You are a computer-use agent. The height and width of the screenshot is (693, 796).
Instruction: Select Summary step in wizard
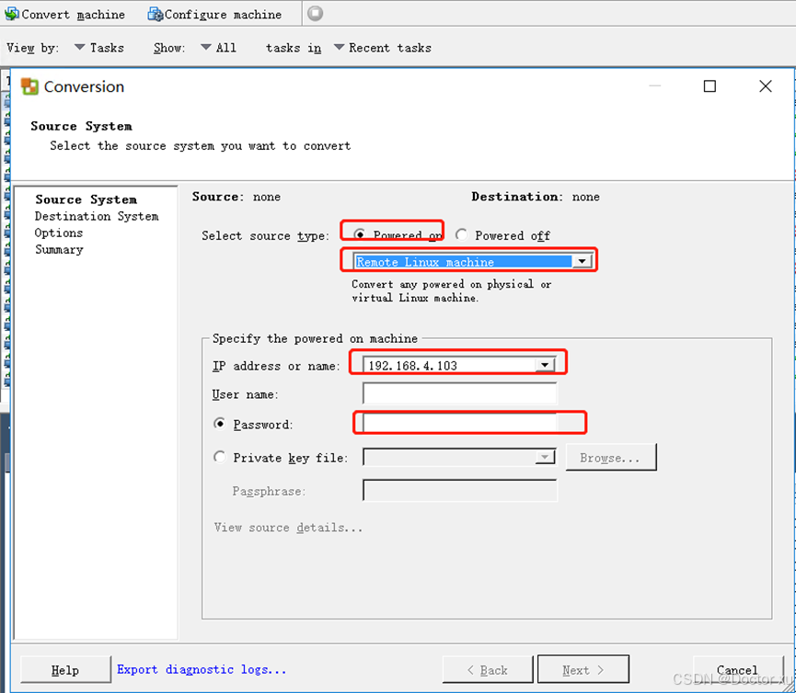[59, 249]
